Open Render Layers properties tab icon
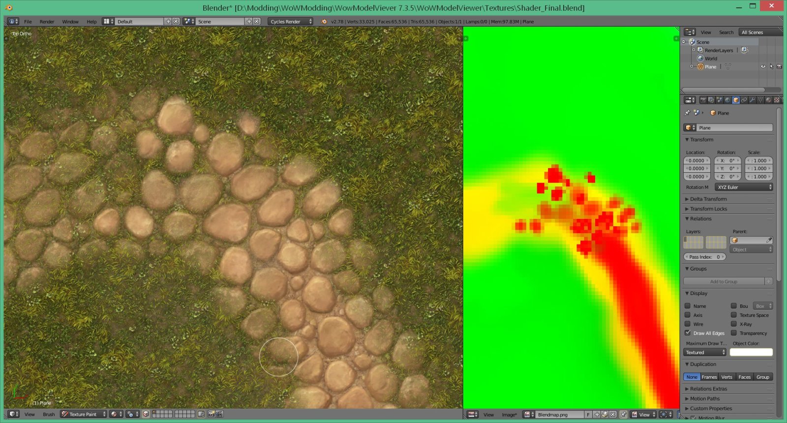Viewport: 787px width, 423px height. (711, 100)
